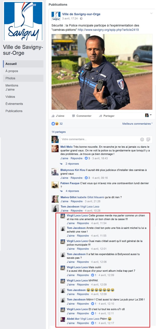Click the globe privacy icon beside post date

(x=81, y=19)
